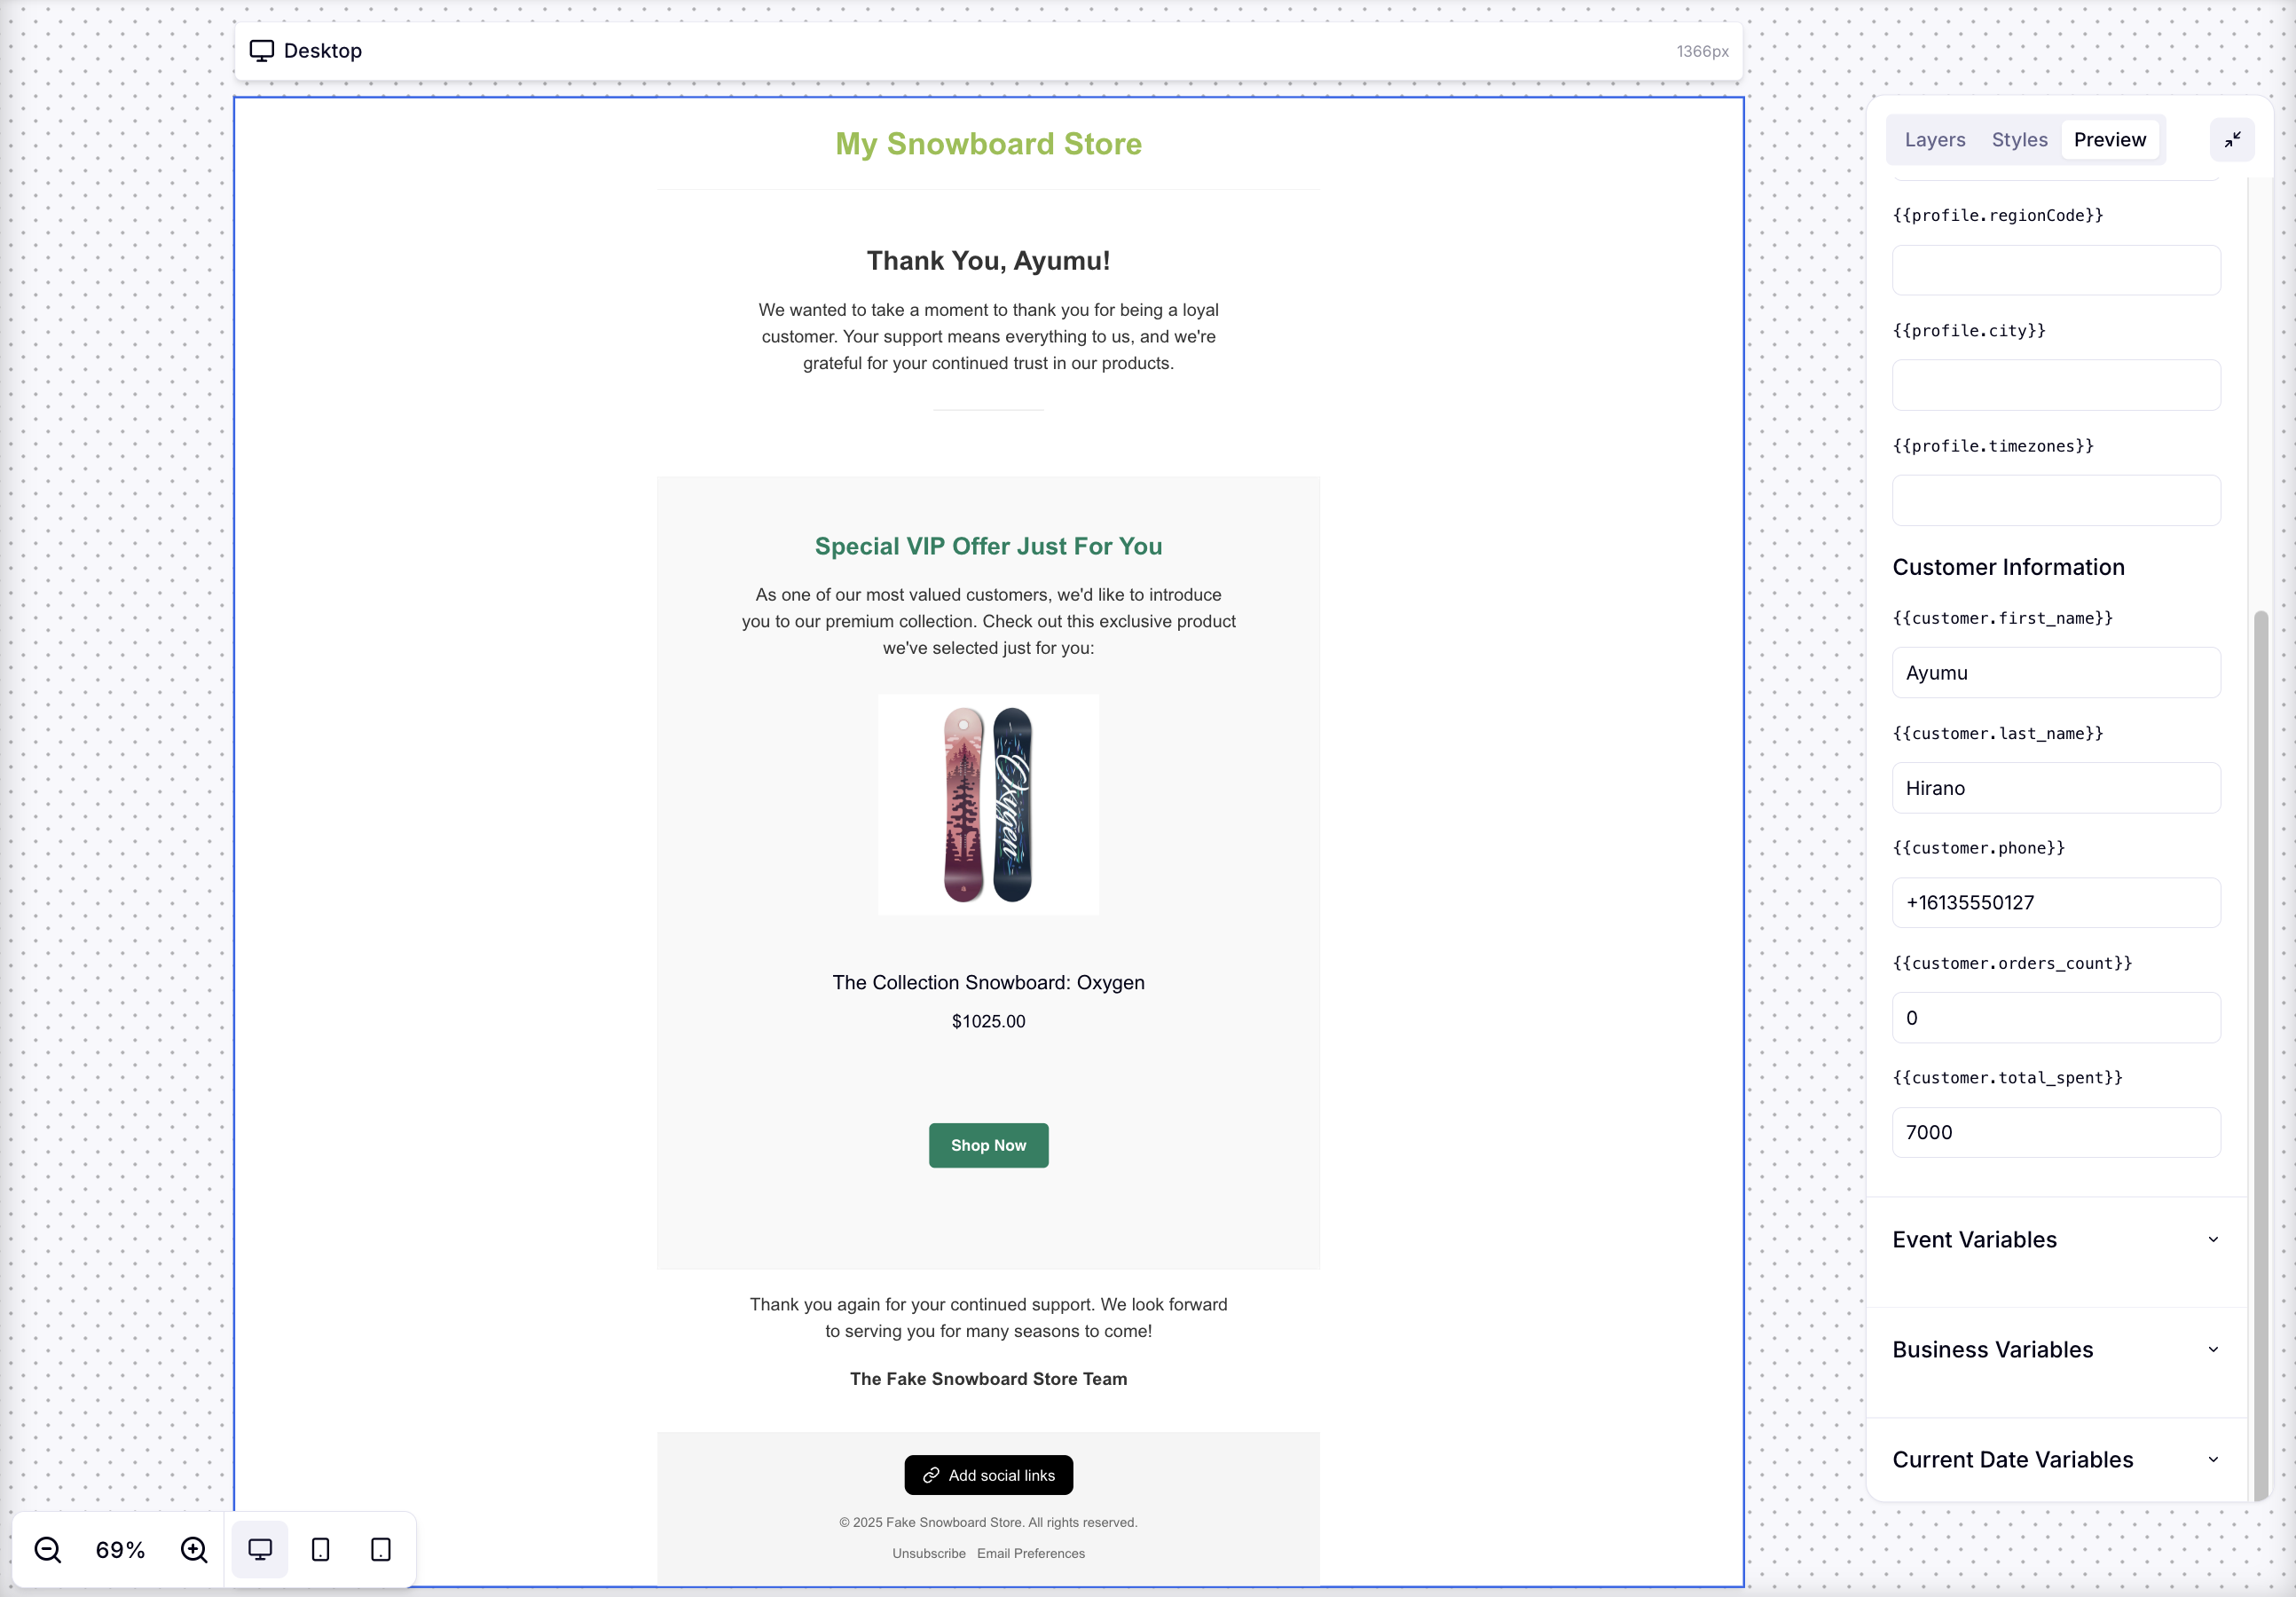Image resolution: width=2296 pixels, height=1597 pixels.
Task: Select the Thank You, Ayumu! heading
Action: pos(988,261)
